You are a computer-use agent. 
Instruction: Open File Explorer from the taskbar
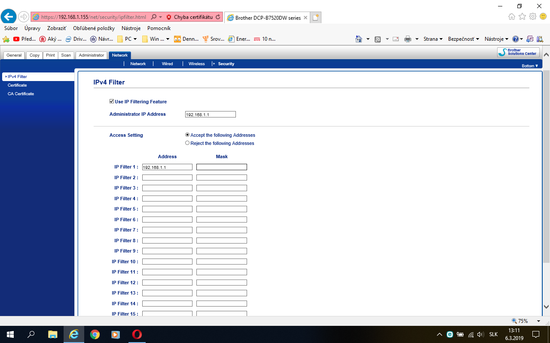53,334
